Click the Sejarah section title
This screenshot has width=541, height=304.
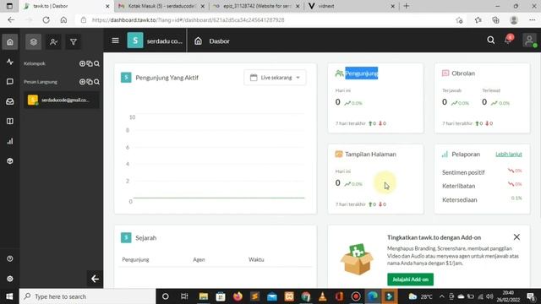pos(145,238)
